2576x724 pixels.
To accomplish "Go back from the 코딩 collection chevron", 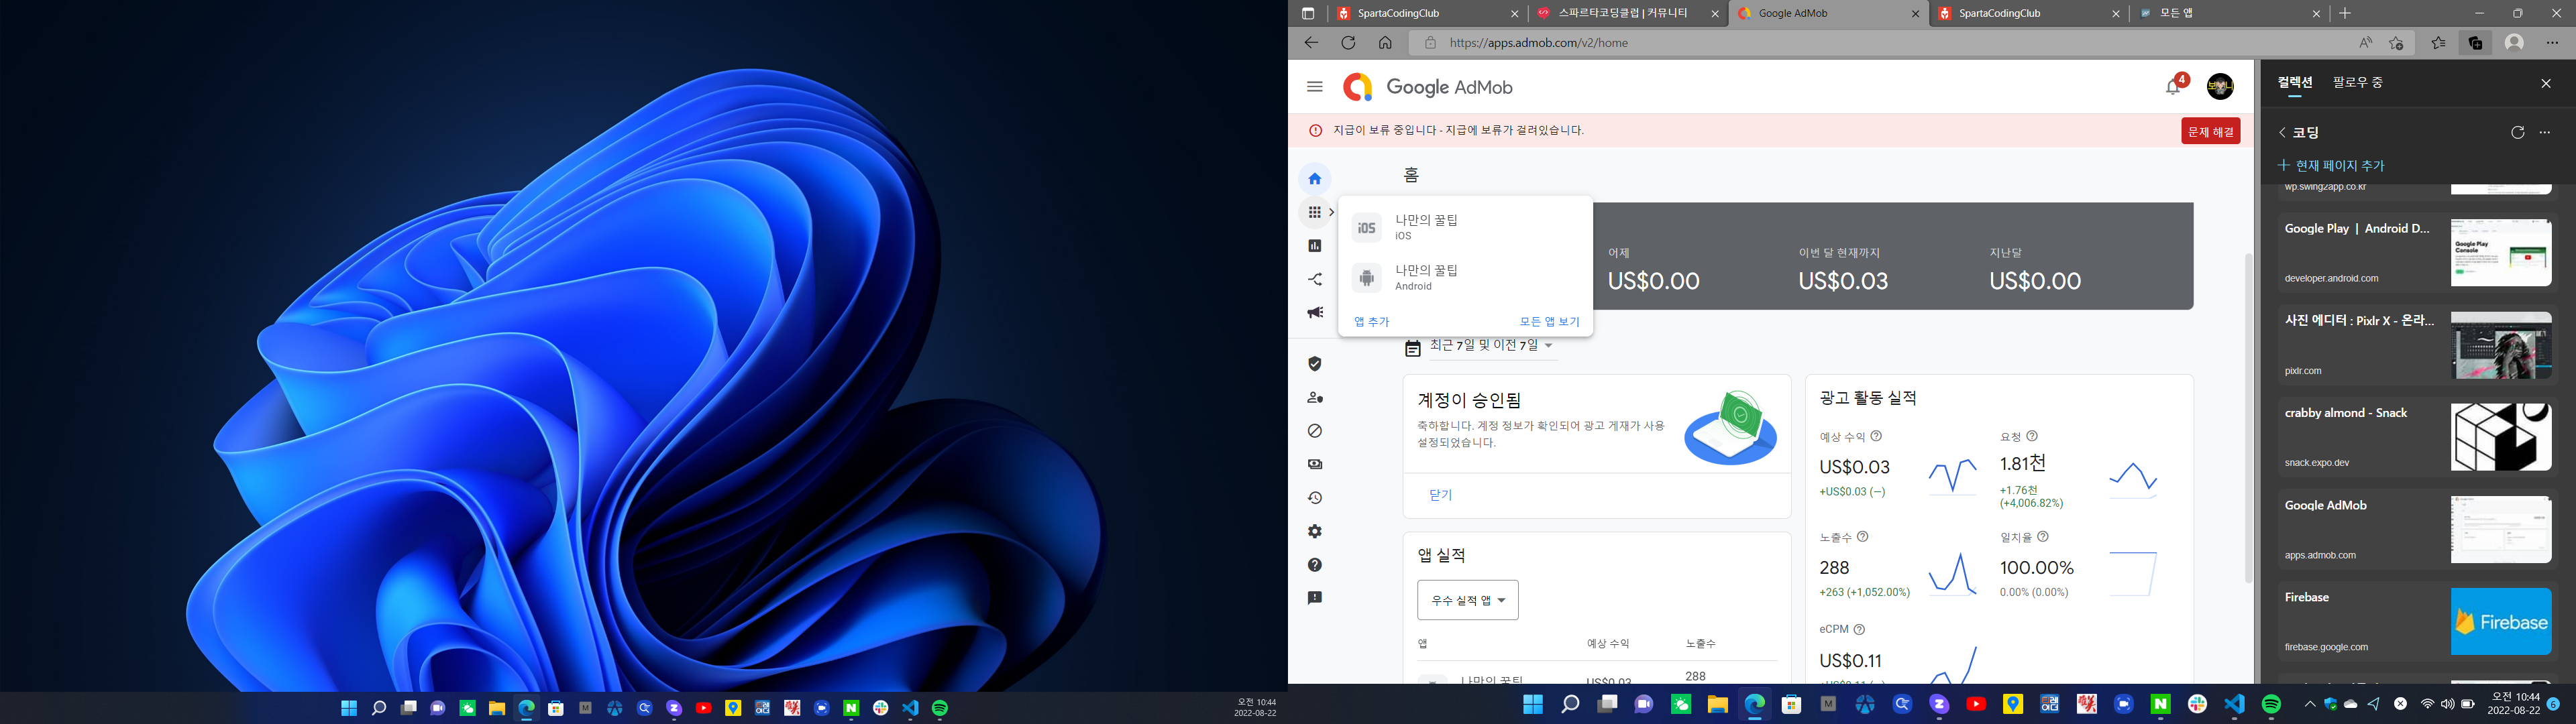I will pyautogui.click(x=2282, y=133).
